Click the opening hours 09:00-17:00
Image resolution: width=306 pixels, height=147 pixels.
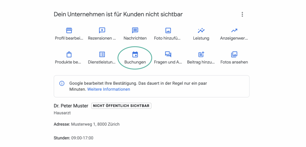[x=82, y=138]
